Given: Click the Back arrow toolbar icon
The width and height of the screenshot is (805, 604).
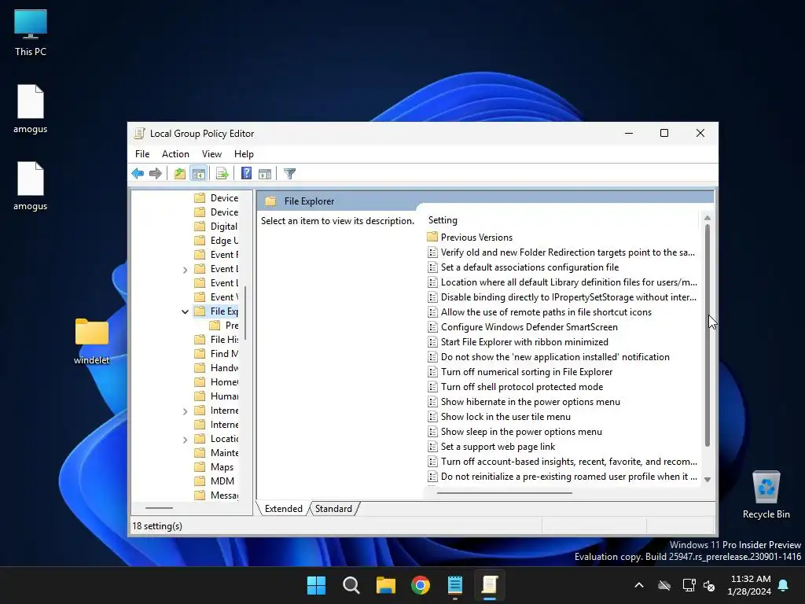Looking at the screenshot, I should [138, 174].
